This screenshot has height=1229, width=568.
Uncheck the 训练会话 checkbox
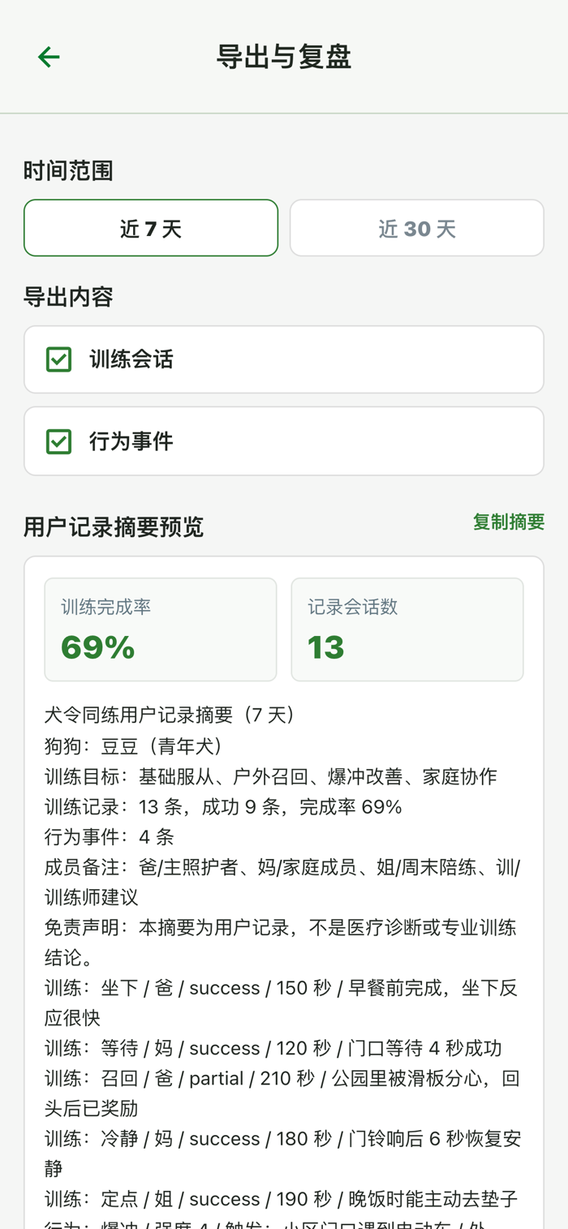coord(58,359)
